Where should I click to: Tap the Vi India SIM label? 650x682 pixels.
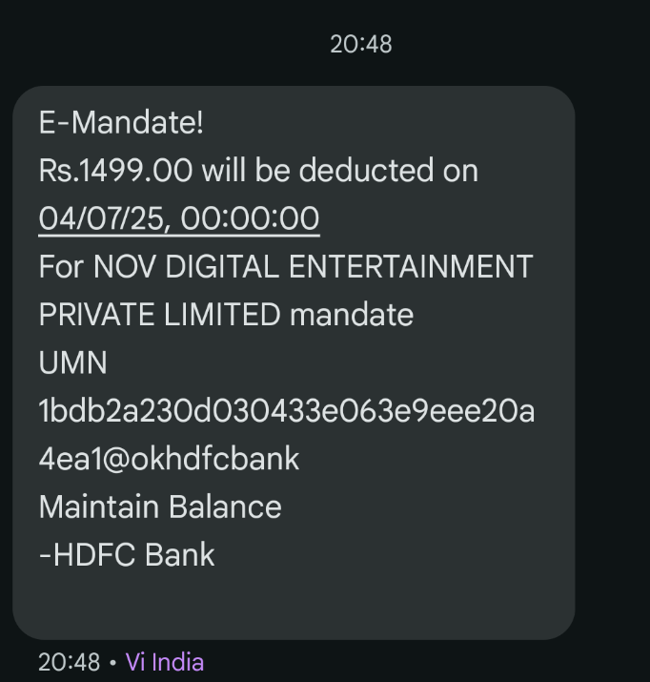[x=164, y=662]
